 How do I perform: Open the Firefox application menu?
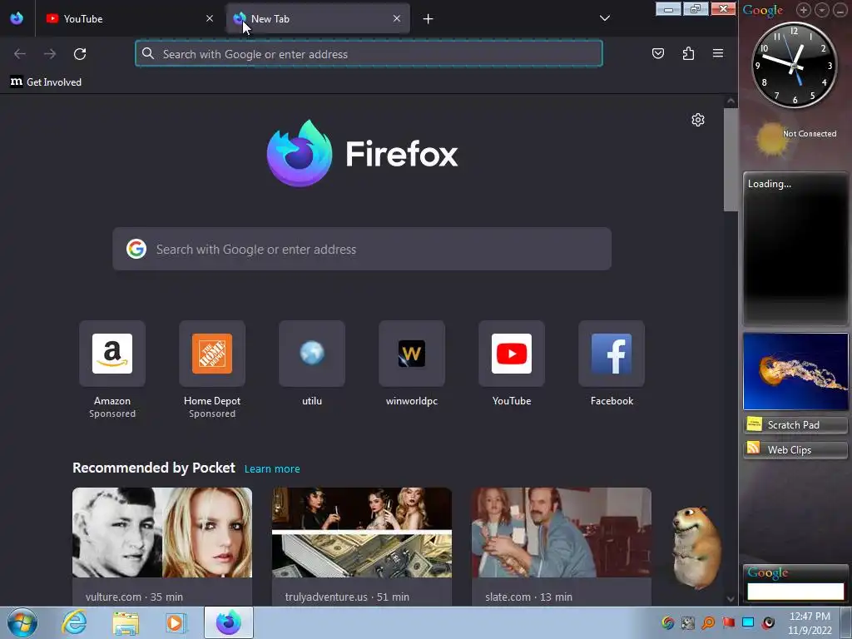click(718, 53)
